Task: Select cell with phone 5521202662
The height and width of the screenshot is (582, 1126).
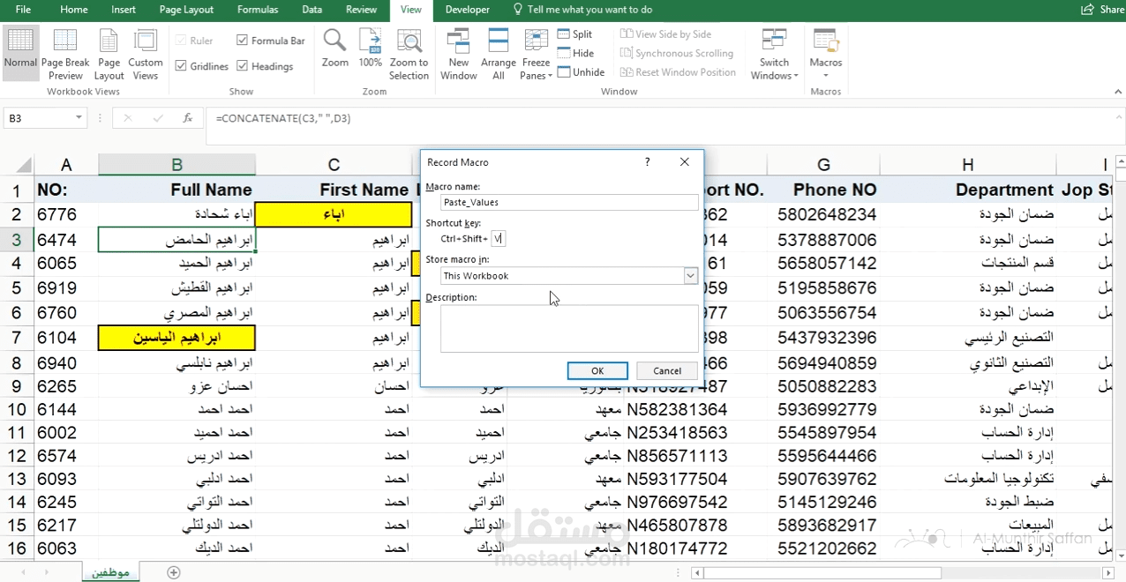Action: (823, 548)
